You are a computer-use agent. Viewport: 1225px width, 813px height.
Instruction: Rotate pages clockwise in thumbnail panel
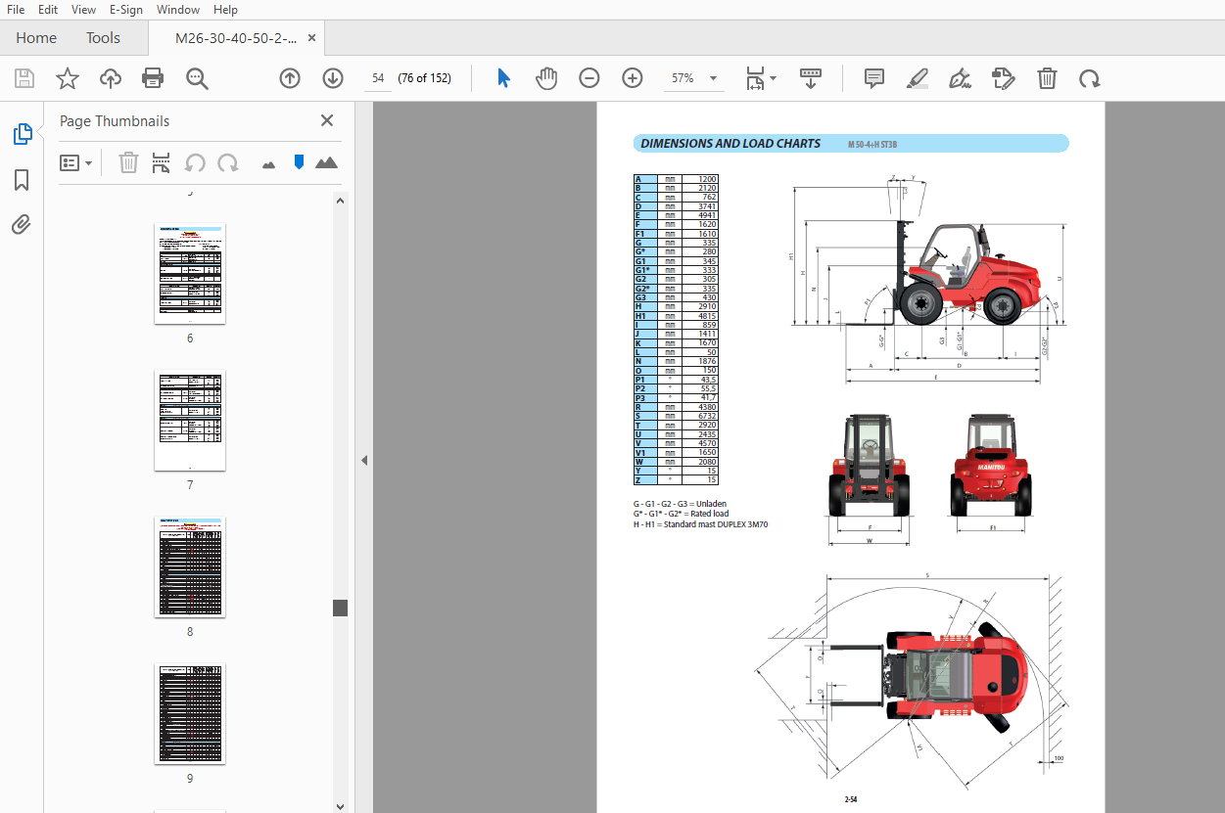(228, 163)
